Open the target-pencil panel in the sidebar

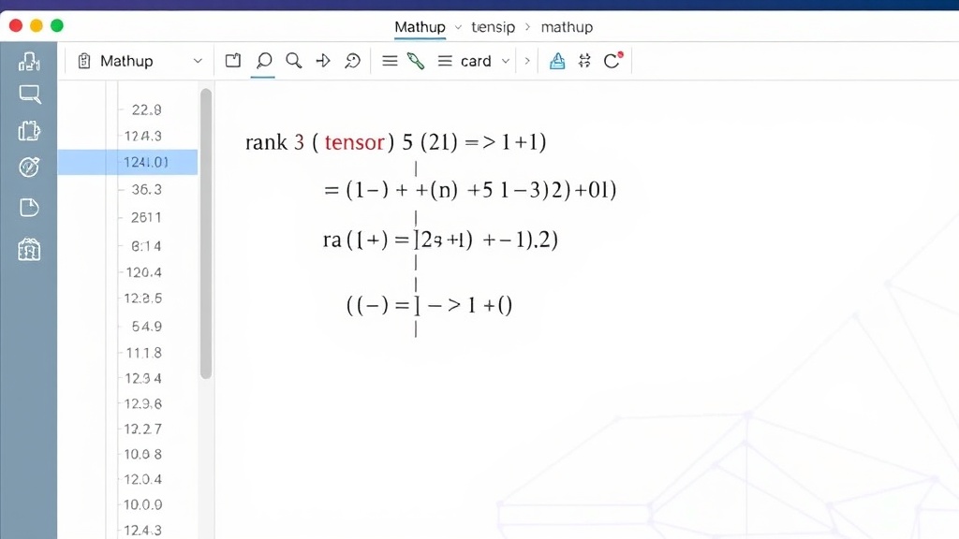click(29, 167)
